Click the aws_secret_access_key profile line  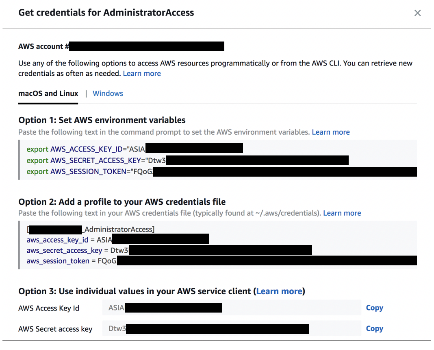[x=77, y=251]
